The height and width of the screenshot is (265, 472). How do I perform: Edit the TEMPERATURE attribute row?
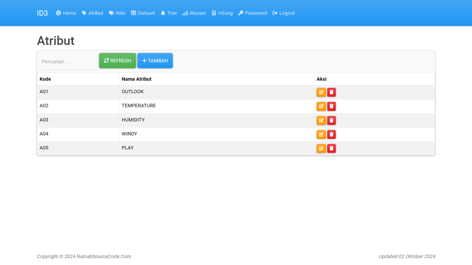(321, 106)
